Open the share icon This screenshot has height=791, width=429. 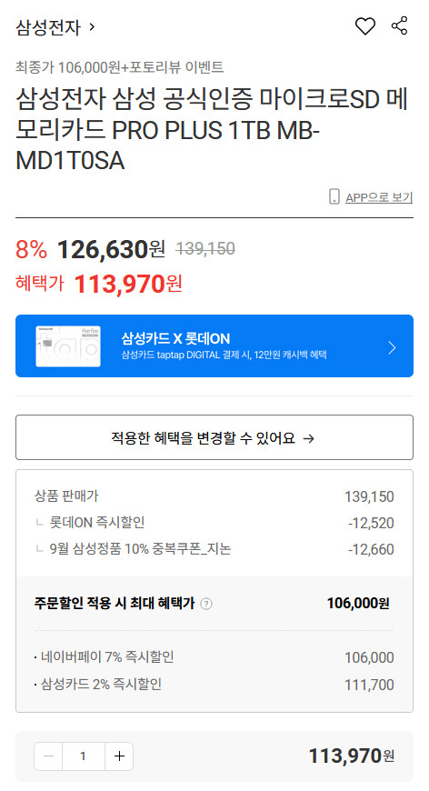click(399, 25)
